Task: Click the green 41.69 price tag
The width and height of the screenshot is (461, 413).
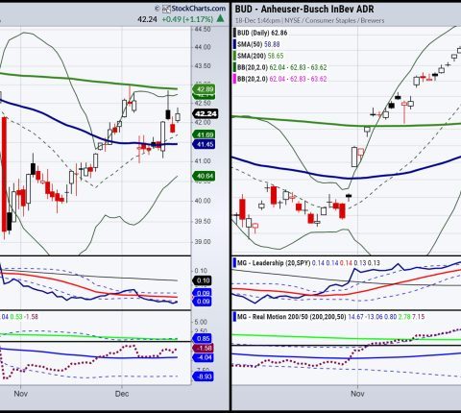Action: coord(204,134)
